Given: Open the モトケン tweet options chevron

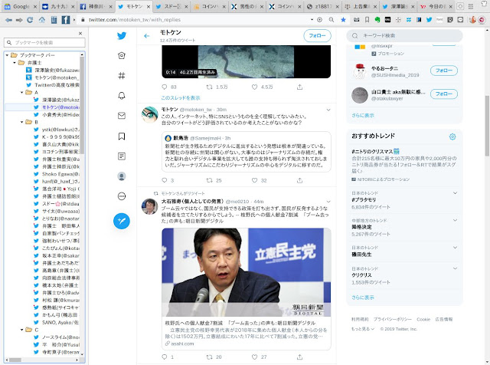Looking at the screenshot, I should [328, 110].
